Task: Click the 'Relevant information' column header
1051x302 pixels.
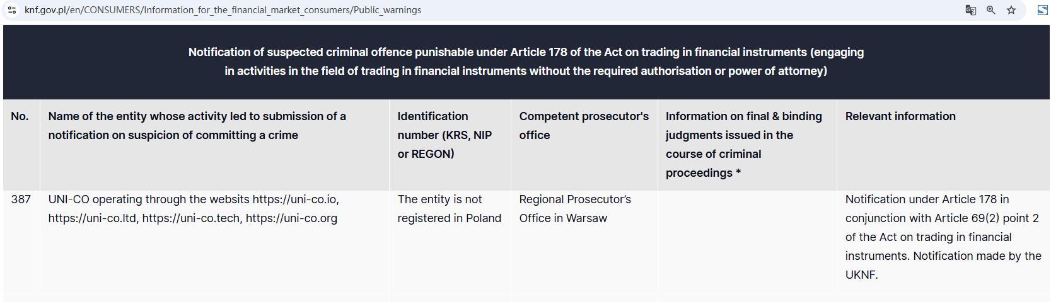Action: tap(900, 116)
